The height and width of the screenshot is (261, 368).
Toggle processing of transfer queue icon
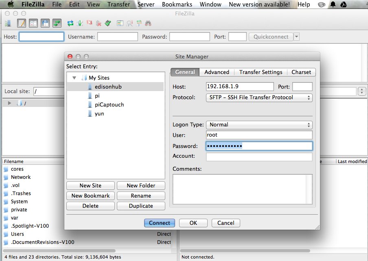point(80,23)
